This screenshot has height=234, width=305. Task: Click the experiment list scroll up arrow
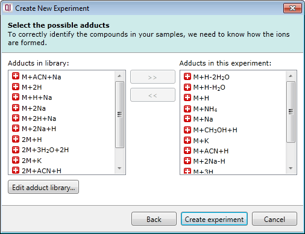291,76
